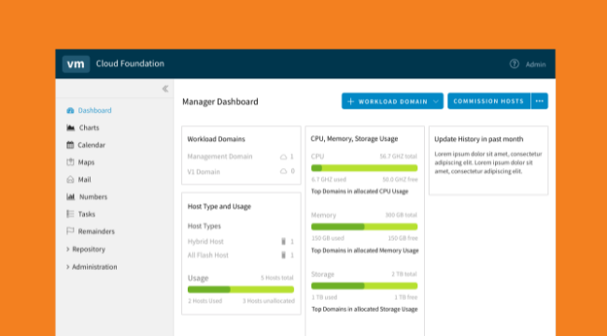This screenshot has width=607, height=336.
Task: Open Remainders in sidebar
Action: coord(96,231)
